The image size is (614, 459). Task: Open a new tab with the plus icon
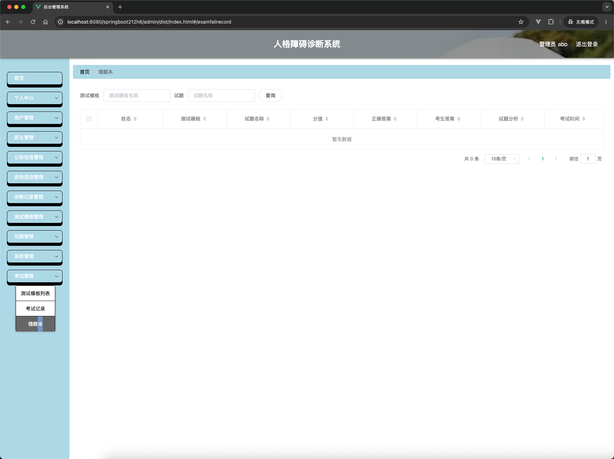[x=120, y=7]
